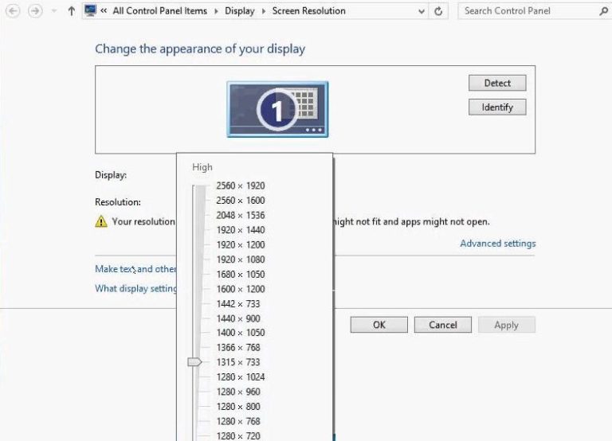The width and height of the screenshot is (612, 441).
Task: Click the yellow warning icon
Action: tap(101, 222)
